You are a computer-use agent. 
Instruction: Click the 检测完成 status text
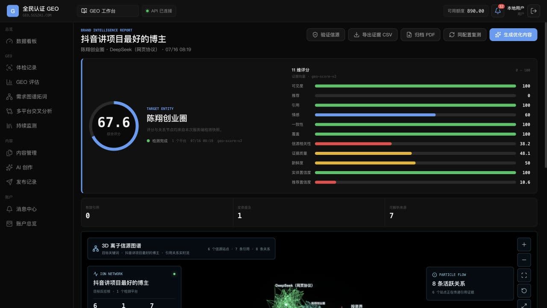click(160, 141)
